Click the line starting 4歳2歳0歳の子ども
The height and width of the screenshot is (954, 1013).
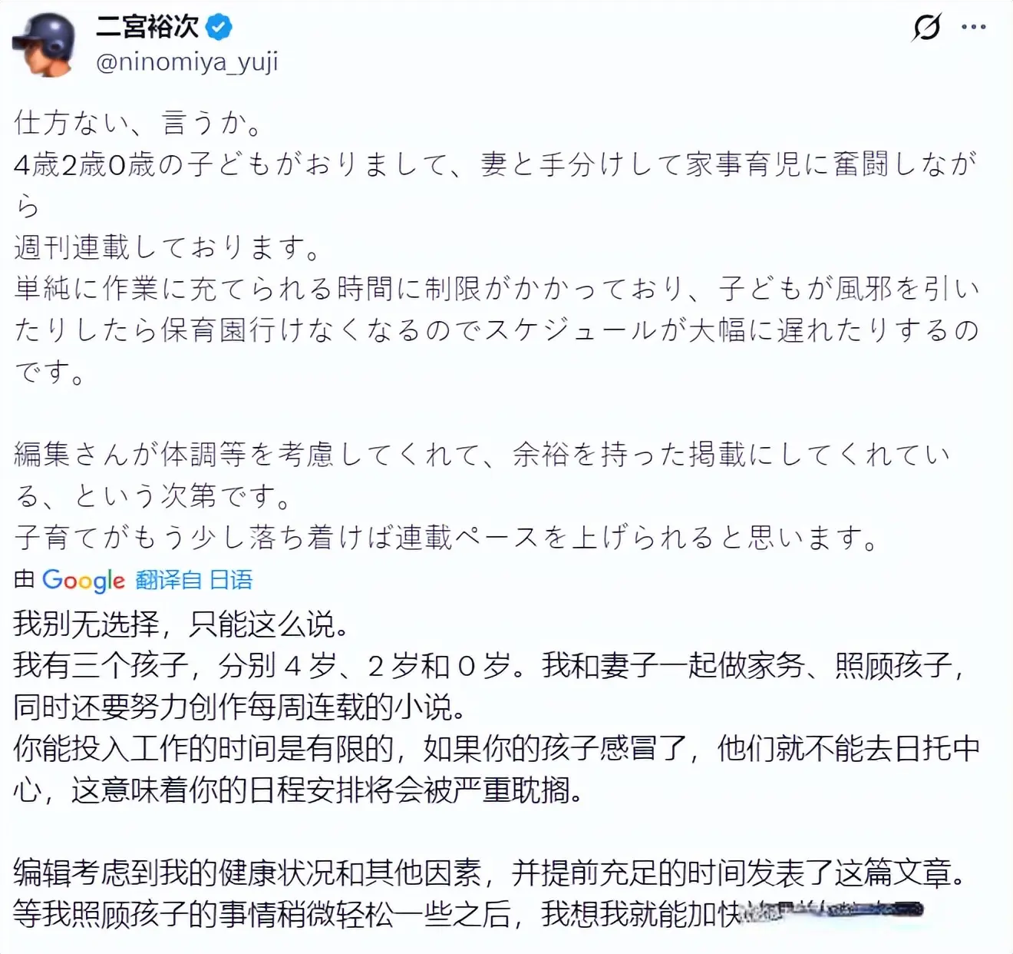(495, 164)
